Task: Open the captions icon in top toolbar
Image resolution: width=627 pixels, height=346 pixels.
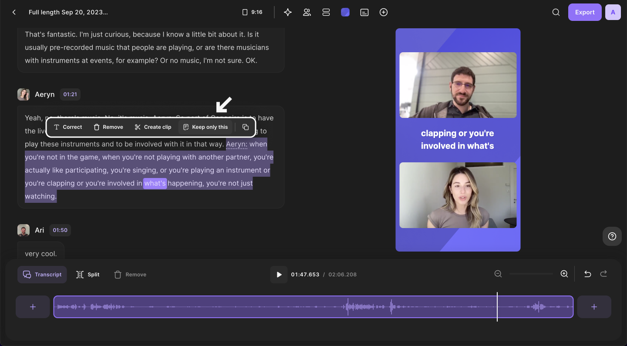Action: point(364,12)
